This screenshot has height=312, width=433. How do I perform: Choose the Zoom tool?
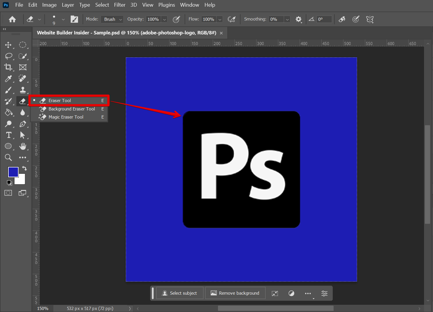[8, 157]
